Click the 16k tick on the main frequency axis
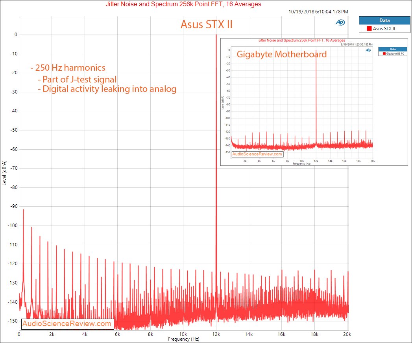 point(281,334)
